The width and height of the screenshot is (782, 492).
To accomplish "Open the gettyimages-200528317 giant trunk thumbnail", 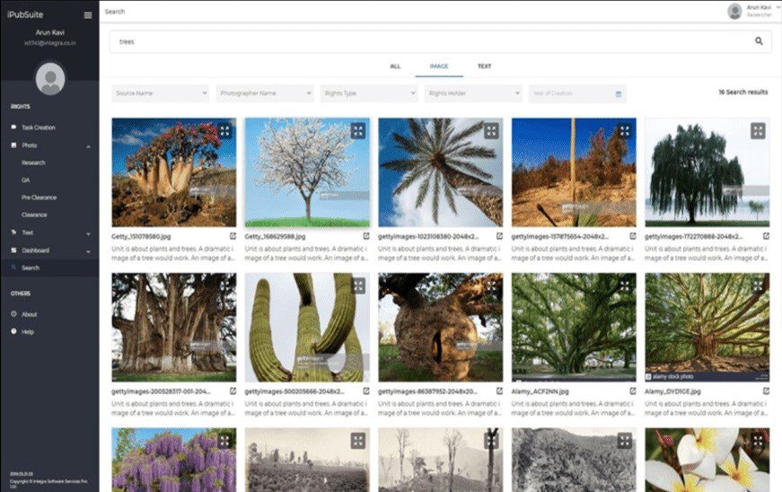I will (x=174, y=327).
